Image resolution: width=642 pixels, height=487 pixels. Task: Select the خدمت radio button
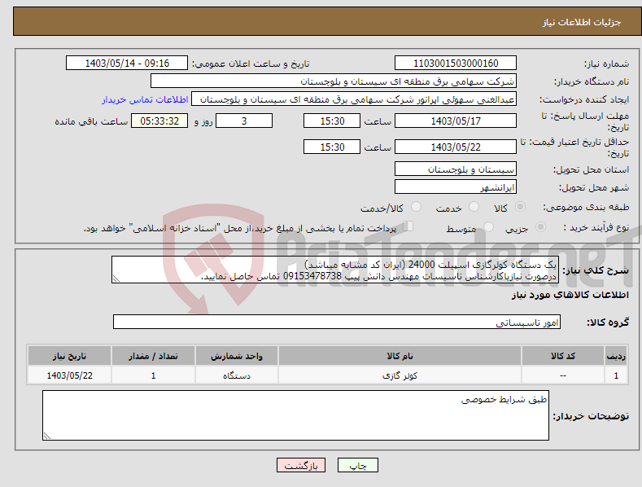pyautogui.click(x=474, y=207)
